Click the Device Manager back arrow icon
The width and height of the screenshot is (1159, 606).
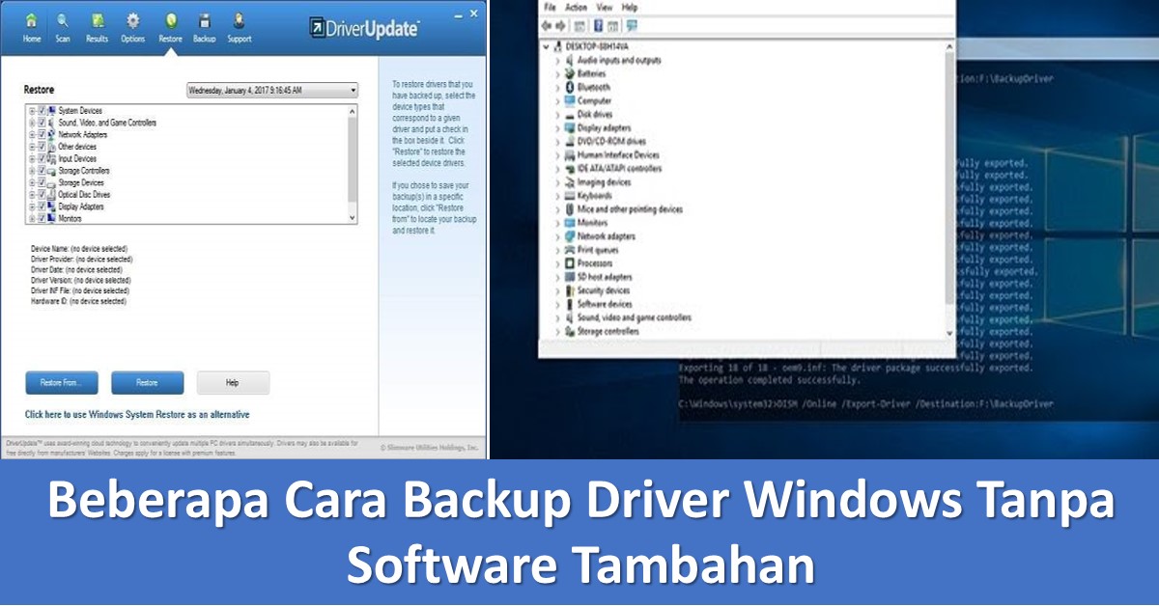tap(548, 25)
